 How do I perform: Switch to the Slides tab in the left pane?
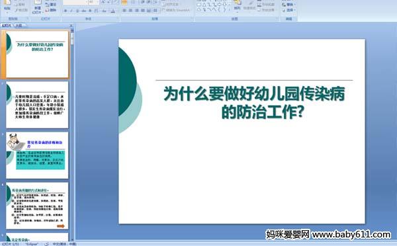(x=7, y=25)
